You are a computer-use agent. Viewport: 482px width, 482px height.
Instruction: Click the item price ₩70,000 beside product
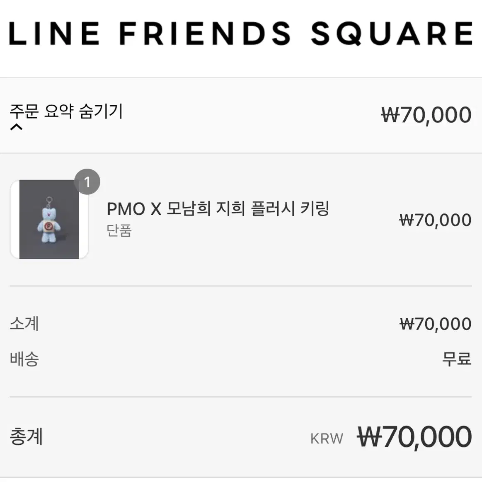point(435,220)
